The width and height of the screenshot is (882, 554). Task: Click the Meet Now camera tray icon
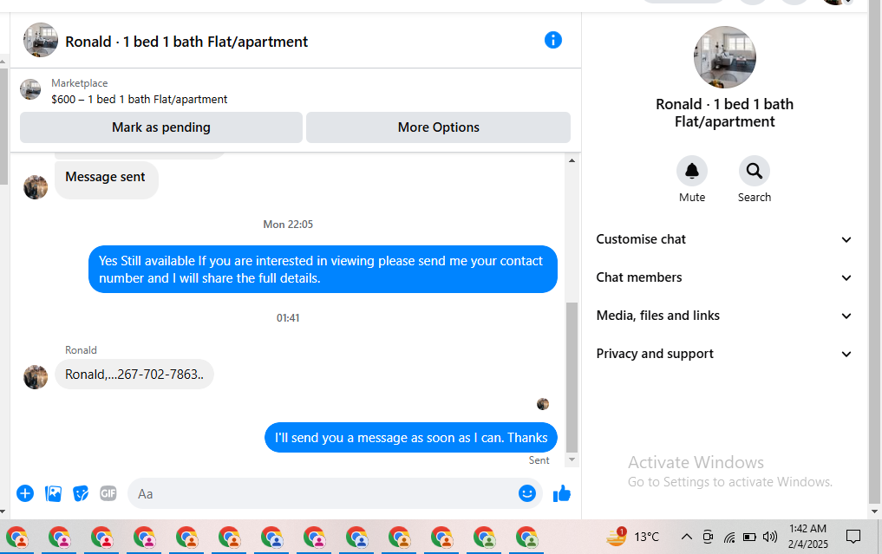click(708, 538)
